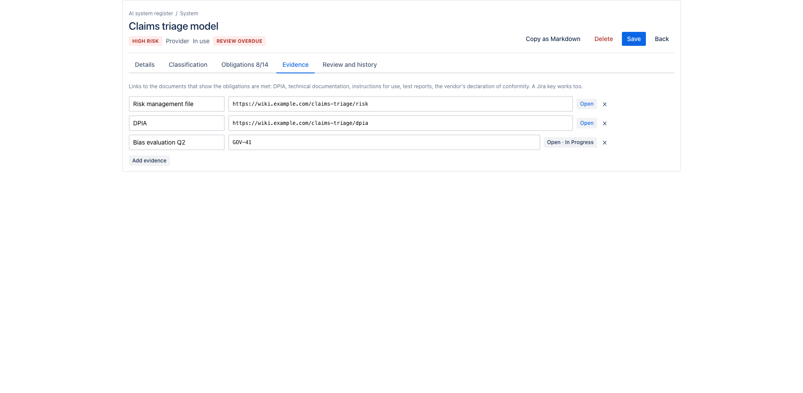Viewport: 803px width, 393px height.
Task: Open GOV-41 In Progress issue link
Action: [x=570, y=142]
